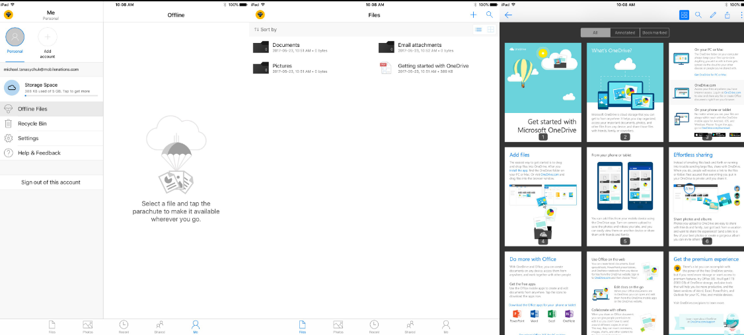Viewport: 744px width, 335px height.
Task: Open Storage Space details
Action: click(x=52, y=88)
